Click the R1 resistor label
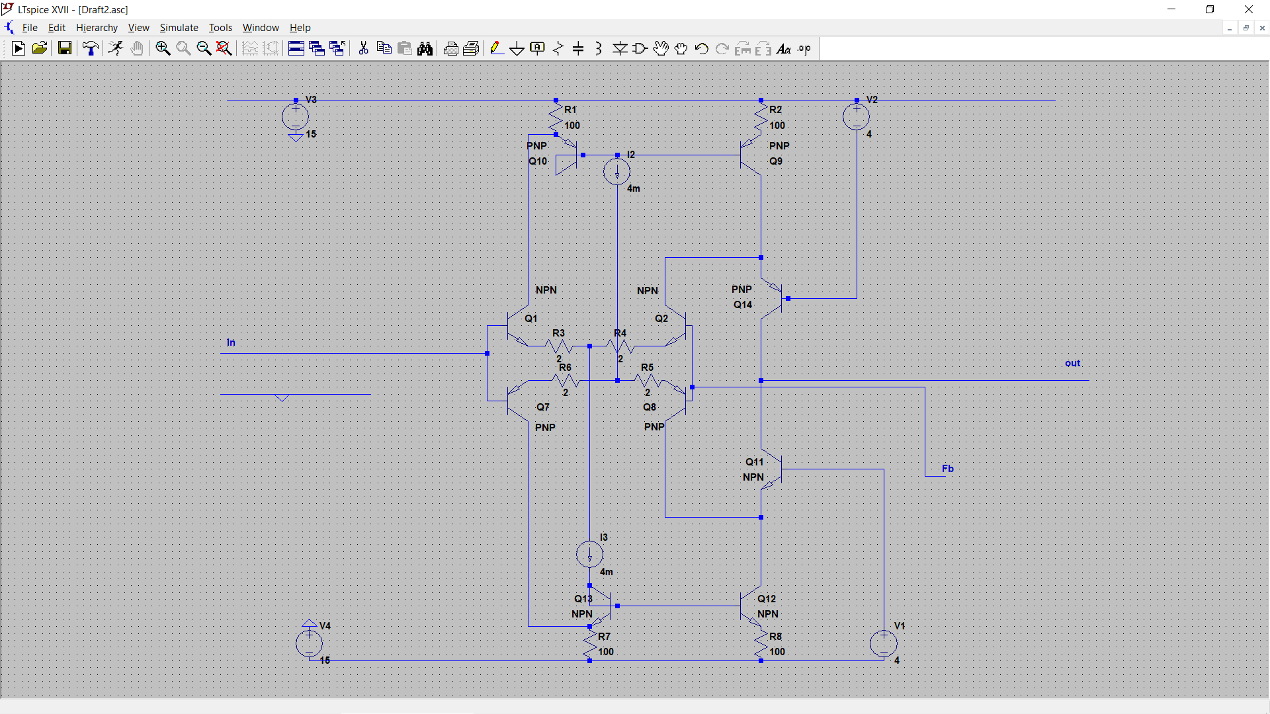1270x714 pixels. point(570,110)
